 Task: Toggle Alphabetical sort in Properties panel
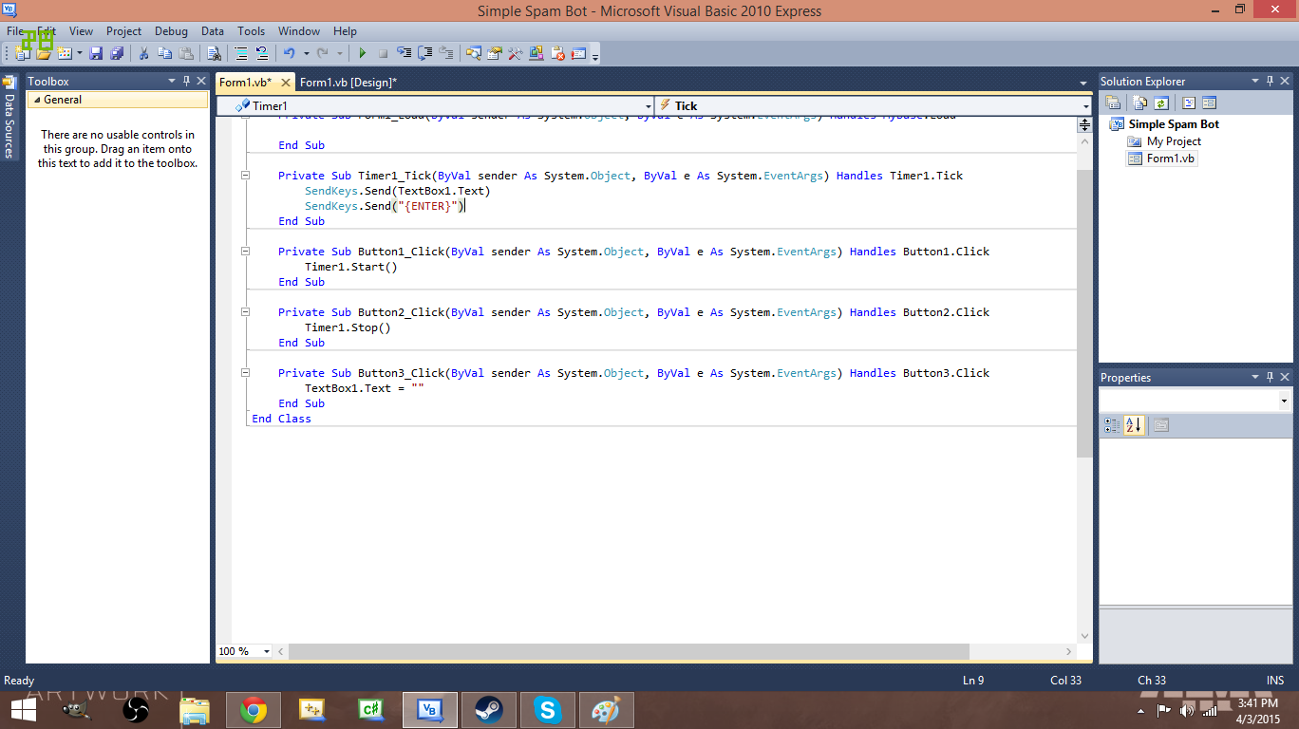(1134, 425)
